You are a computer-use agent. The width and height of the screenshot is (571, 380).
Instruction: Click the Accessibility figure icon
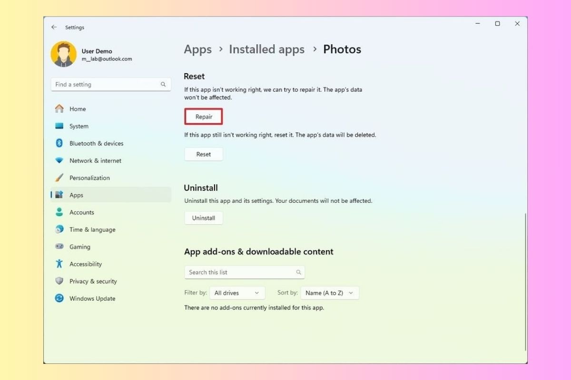click(59, 264)
